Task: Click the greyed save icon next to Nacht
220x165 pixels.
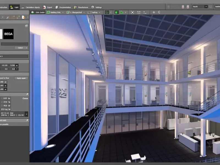Action: [210, 7]
